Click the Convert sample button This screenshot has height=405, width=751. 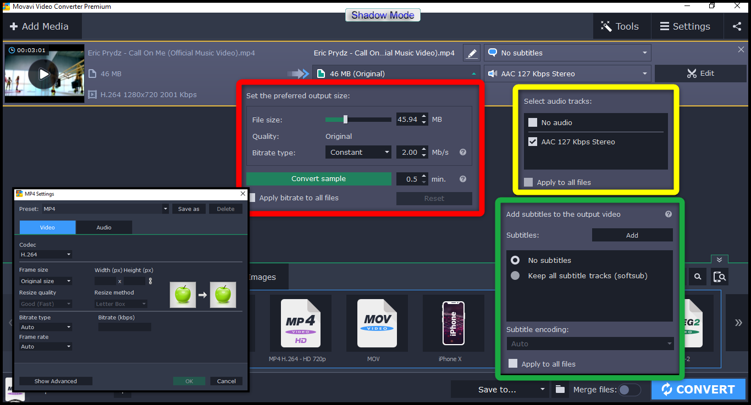point(318,179)
